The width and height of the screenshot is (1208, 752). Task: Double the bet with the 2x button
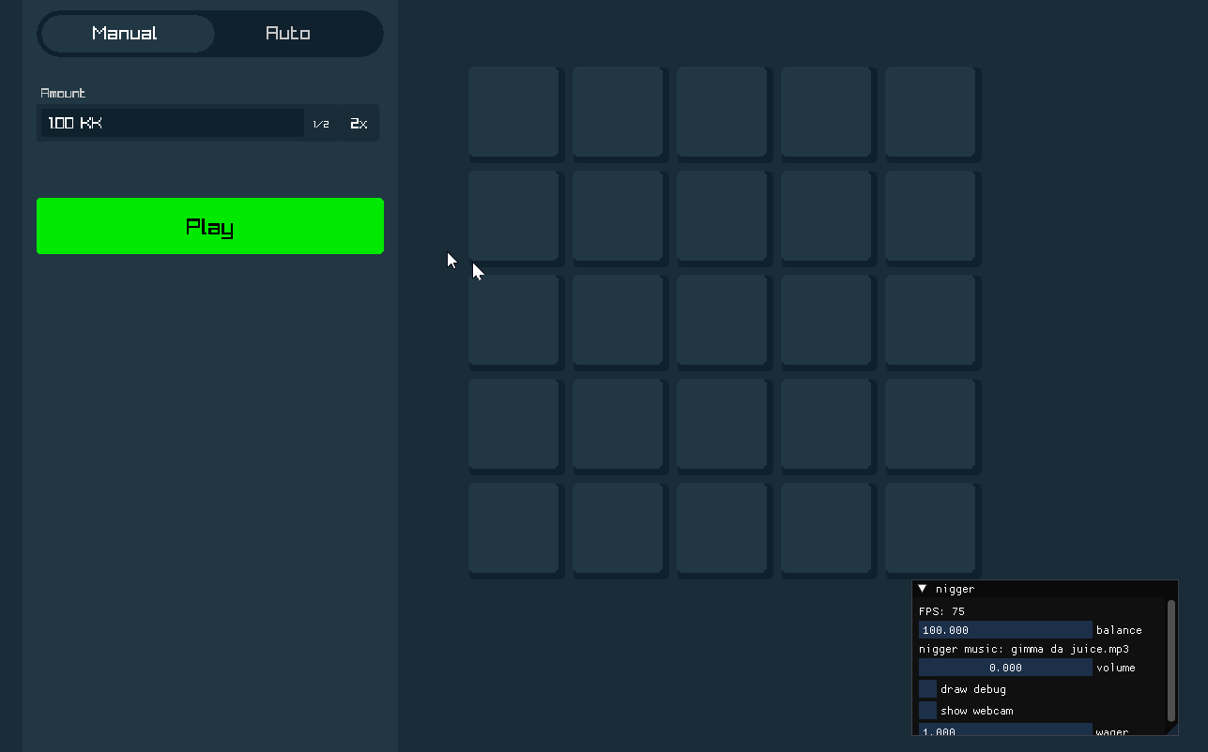[x=359, y=124]
